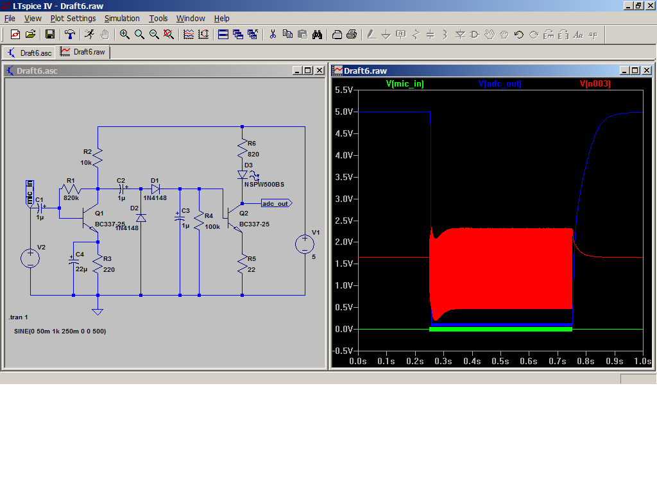Minimize the Draft6.raw waveform window
657x495 pixels.
tap(624, 71)
